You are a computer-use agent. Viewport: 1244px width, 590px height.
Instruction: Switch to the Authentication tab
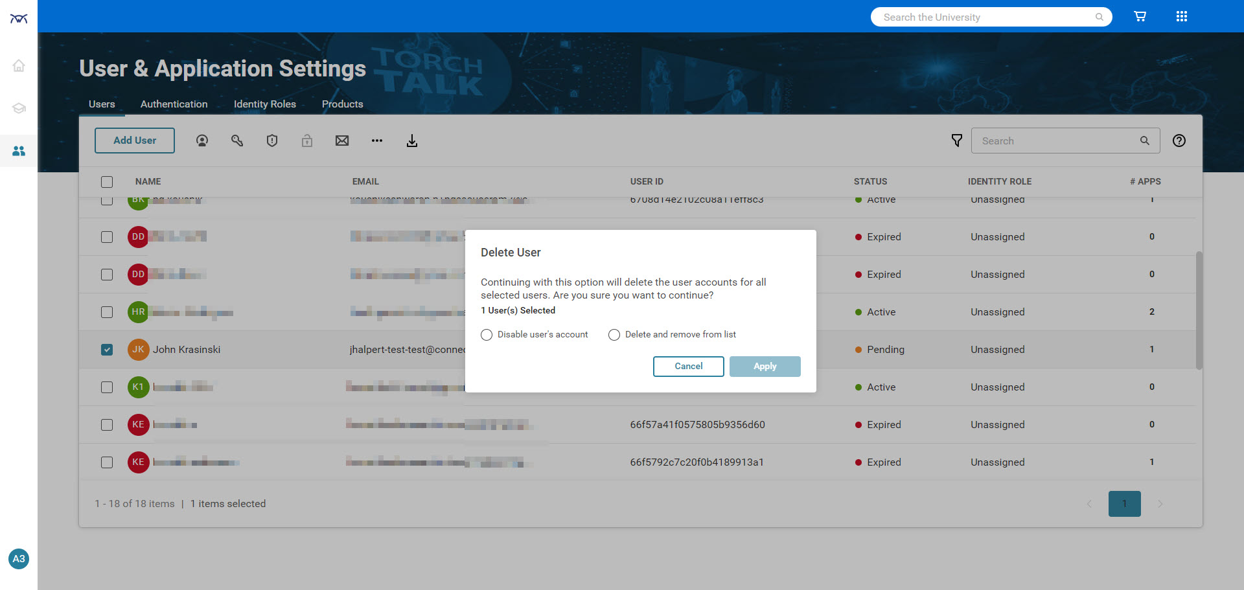174,104
